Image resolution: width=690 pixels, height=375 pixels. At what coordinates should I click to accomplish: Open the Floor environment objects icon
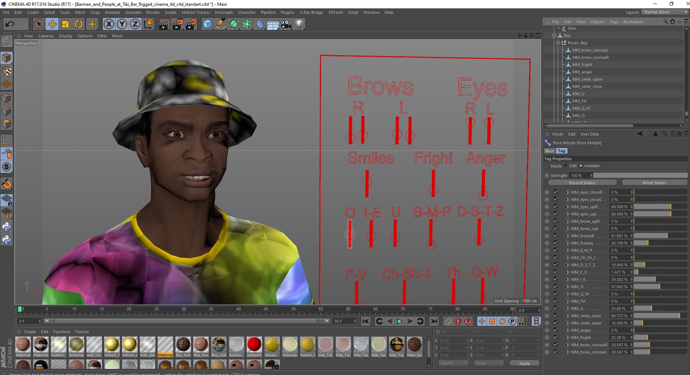click(273, 24)
